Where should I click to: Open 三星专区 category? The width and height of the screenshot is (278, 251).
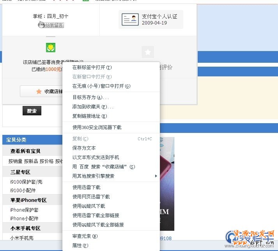(20, 172)
